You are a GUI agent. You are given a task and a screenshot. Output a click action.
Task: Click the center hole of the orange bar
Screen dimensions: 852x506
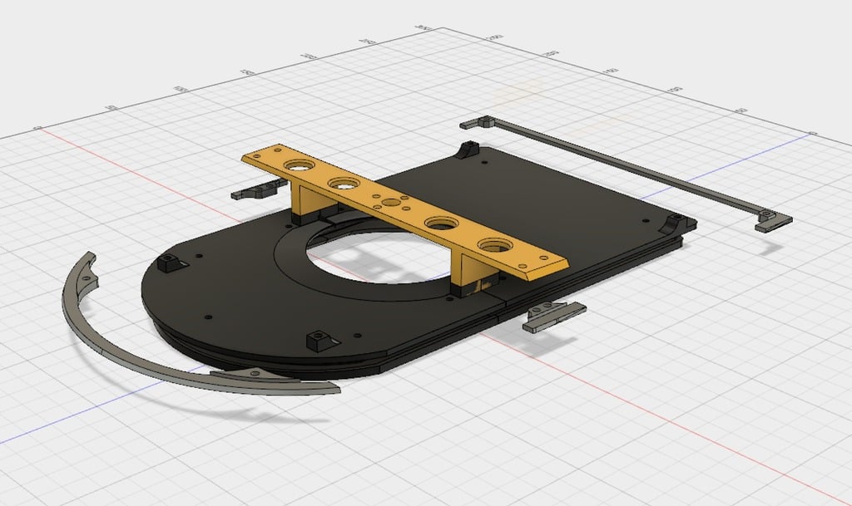pos(391,203)
